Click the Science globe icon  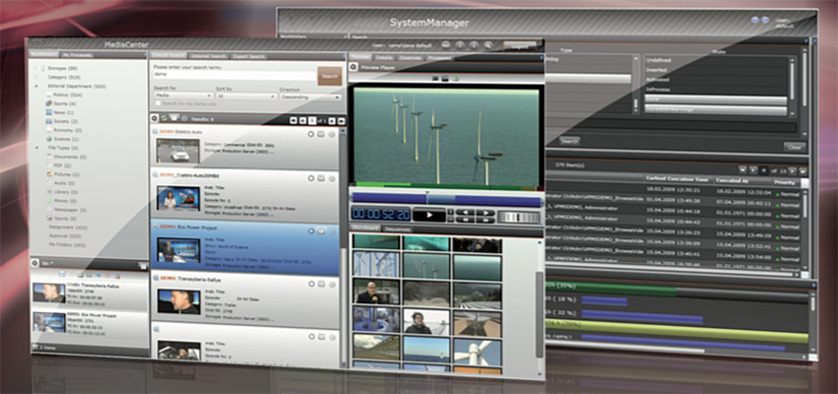48,139
